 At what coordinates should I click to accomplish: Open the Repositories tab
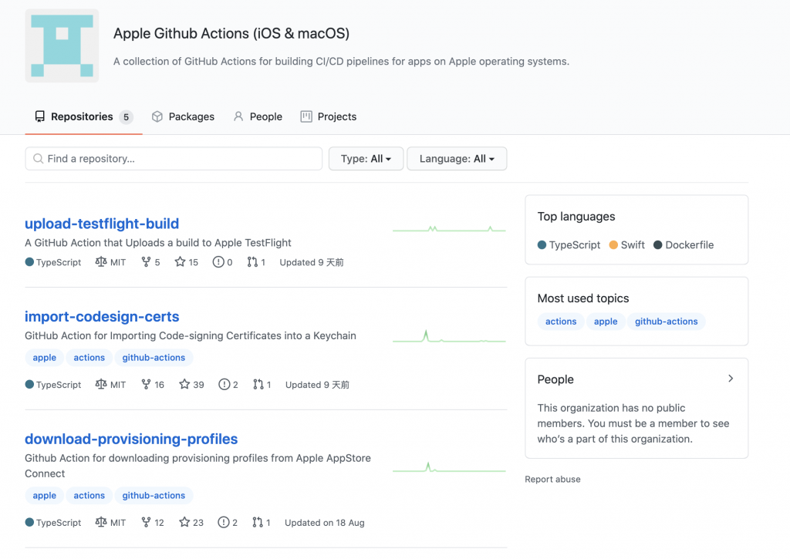(83, 117)
